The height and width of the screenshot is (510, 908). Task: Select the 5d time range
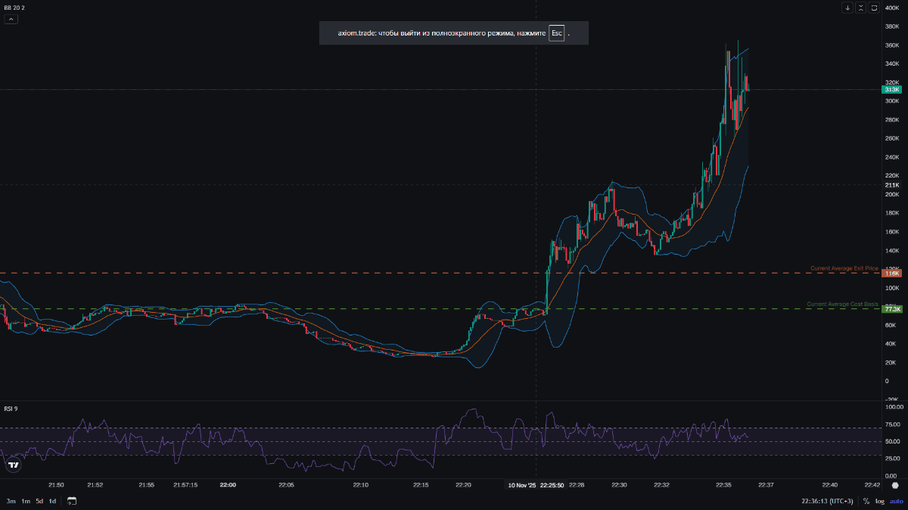pos(39,501)
